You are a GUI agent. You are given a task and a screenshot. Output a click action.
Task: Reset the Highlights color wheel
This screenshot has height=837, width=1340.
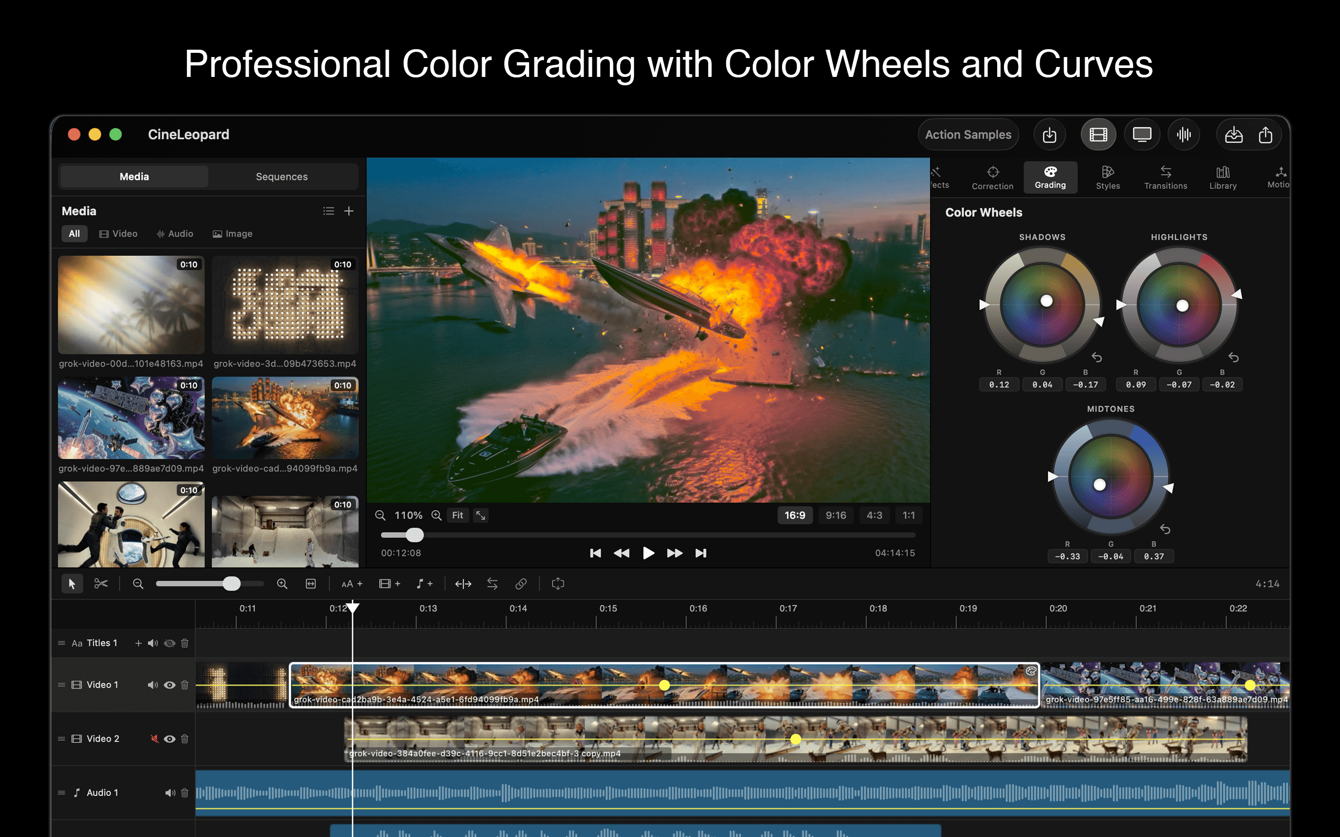tap(1233, 358)
